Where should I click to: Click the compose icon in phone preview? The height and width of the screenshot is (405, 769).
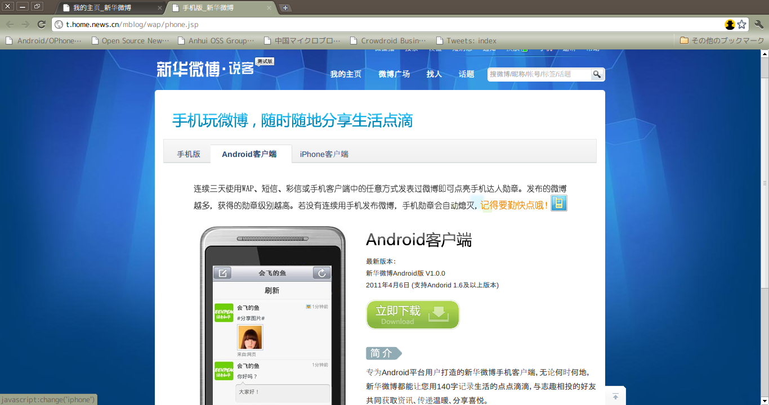[x=222, y=273]
